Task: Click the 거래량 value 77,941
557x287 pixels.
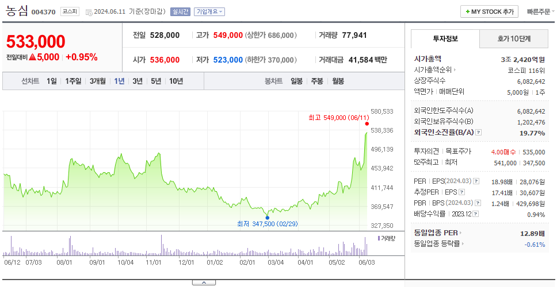Action: [x=354, y=36]
